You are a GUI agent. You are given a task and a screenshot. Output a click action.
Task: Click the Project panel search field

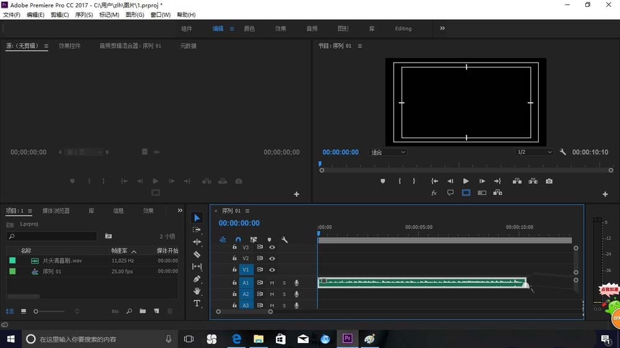click(52, 237)
